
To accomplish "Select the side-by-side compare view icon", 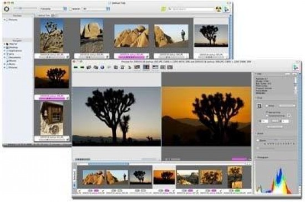I will click(x=146, y=67).
